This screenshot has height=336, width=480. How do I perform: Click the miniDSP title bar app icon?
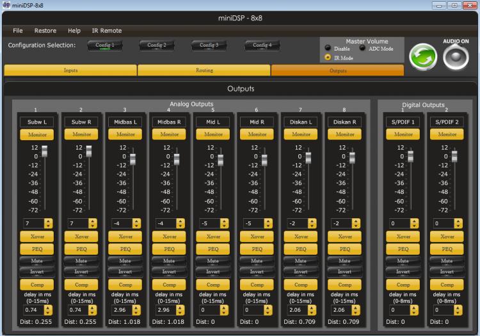(x=6, y=5)
